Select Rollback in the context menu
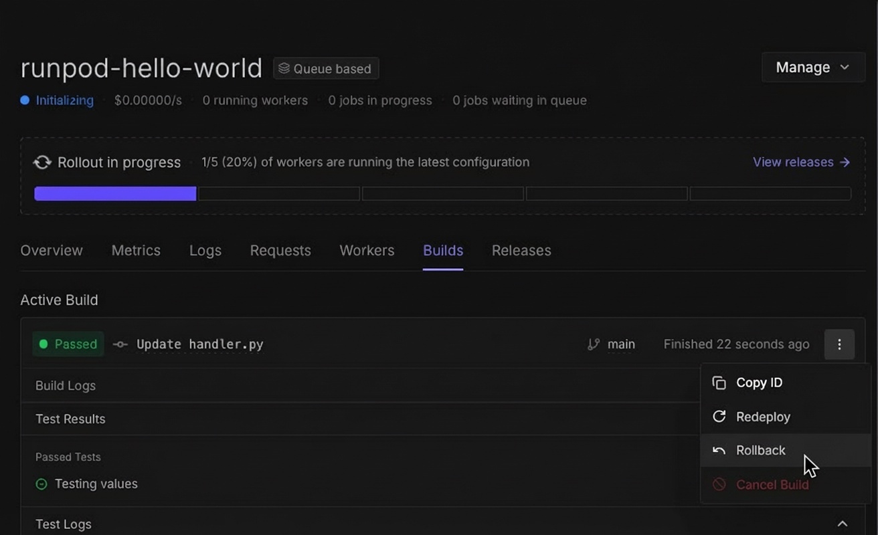 point(786,451)
